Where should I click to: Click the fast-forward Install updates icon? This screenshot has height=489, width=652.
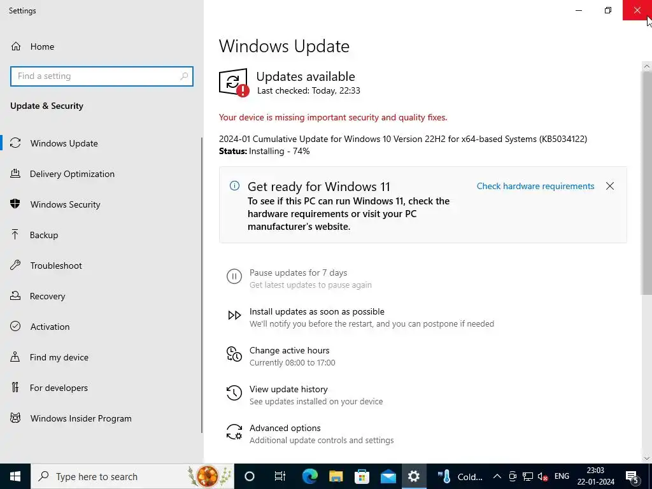coord(234,315)
